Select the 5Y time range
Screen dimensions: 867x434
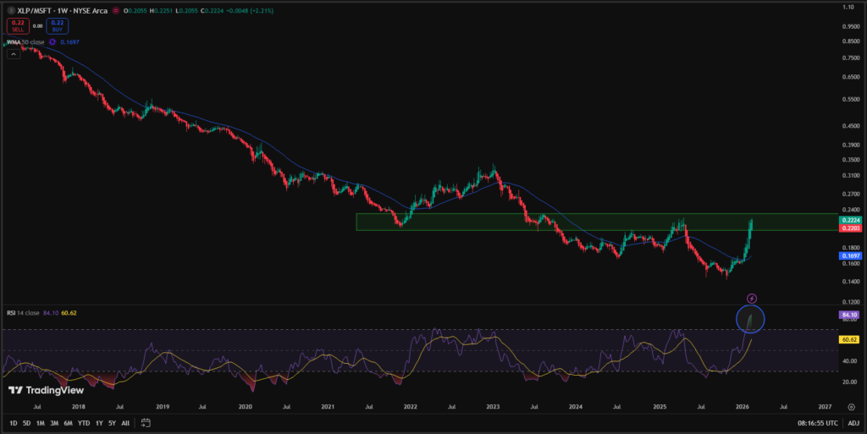coord(112,424)
